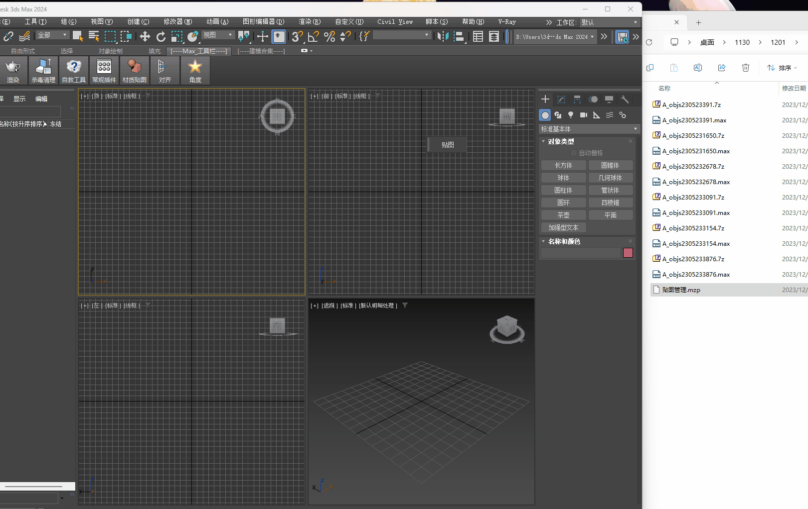Enable the 自动栅格 checkbox
Image resolution: width=808 pixels, height=509 pixels.
(x=574, y=153)
